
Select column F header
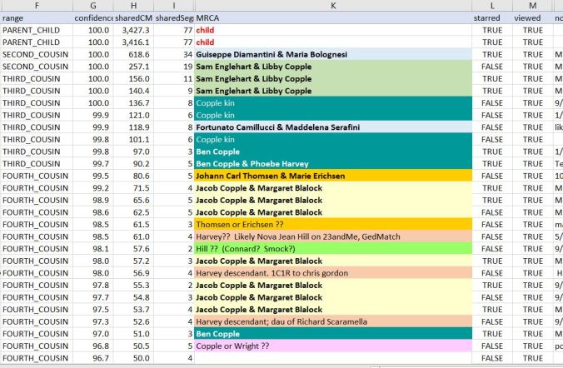36,5
